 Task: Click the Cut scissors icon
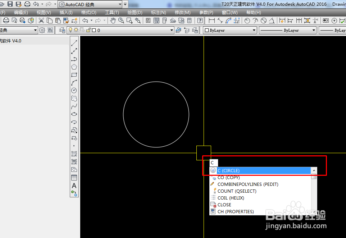(x=41, y=21)
